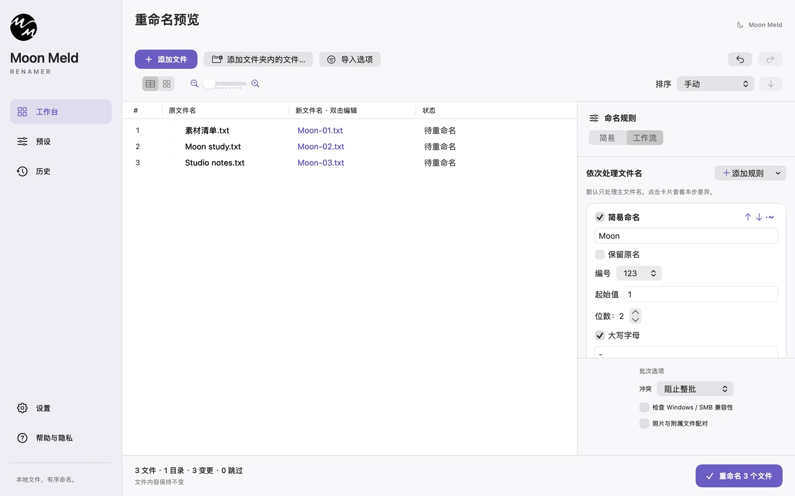Click the zoom out magnifier
This screenshot has height=496, width=795.
point(194,83)
